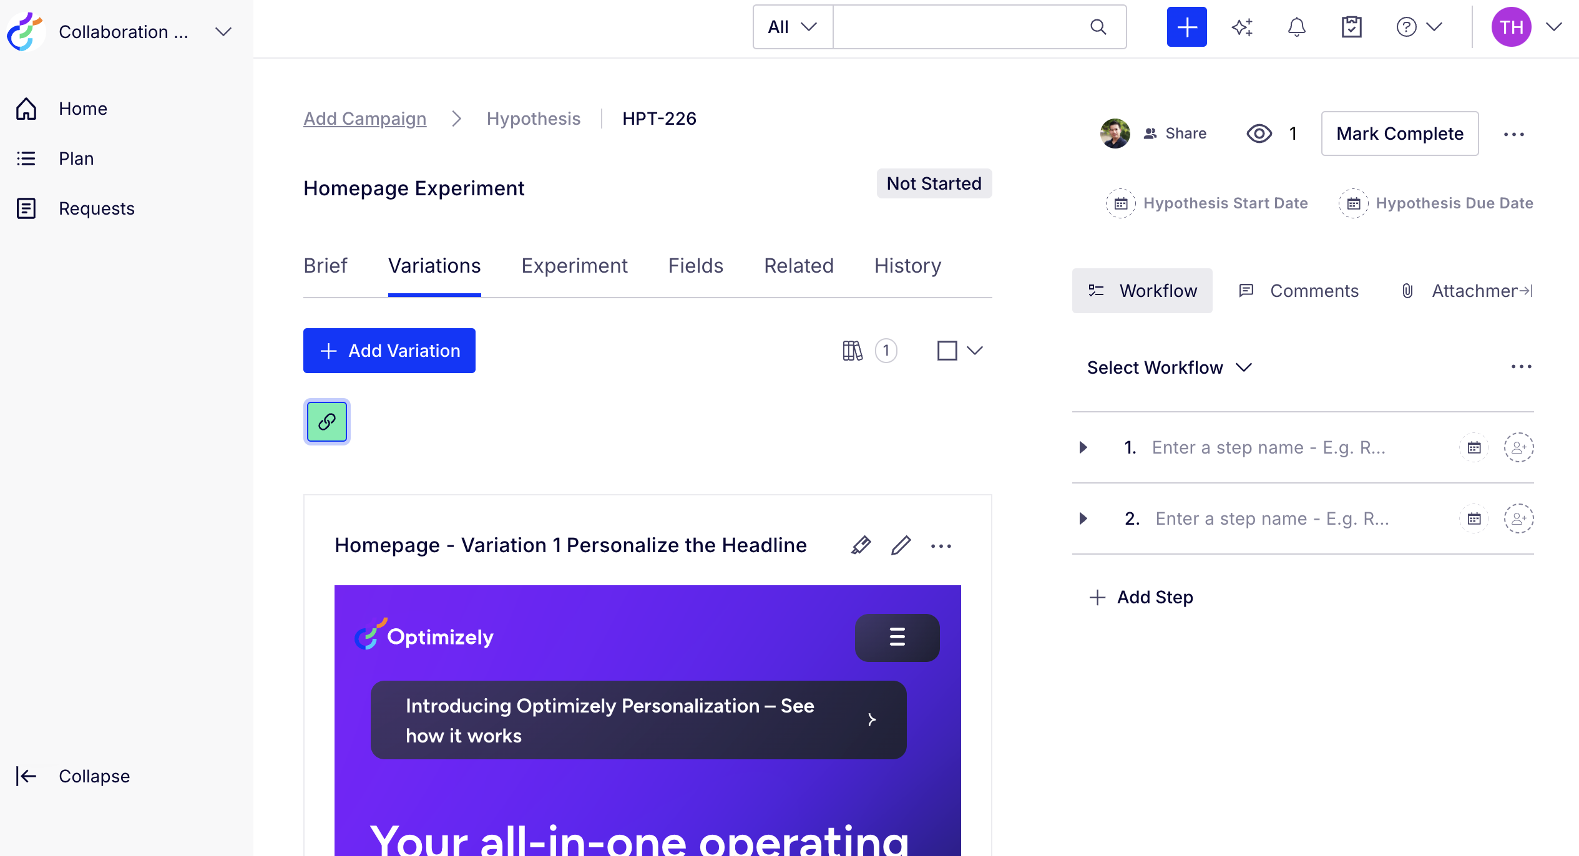Open the Attachments panel tab
Viewport: 1579px width, 856px height.
(1458, 291)
